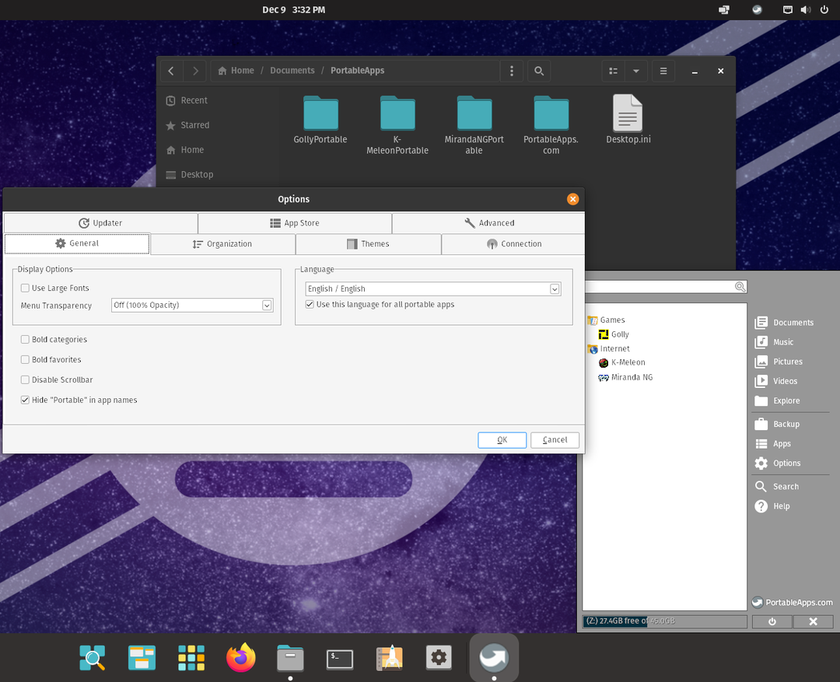Open the Menu Transparency dropdown

coord(192,306)
